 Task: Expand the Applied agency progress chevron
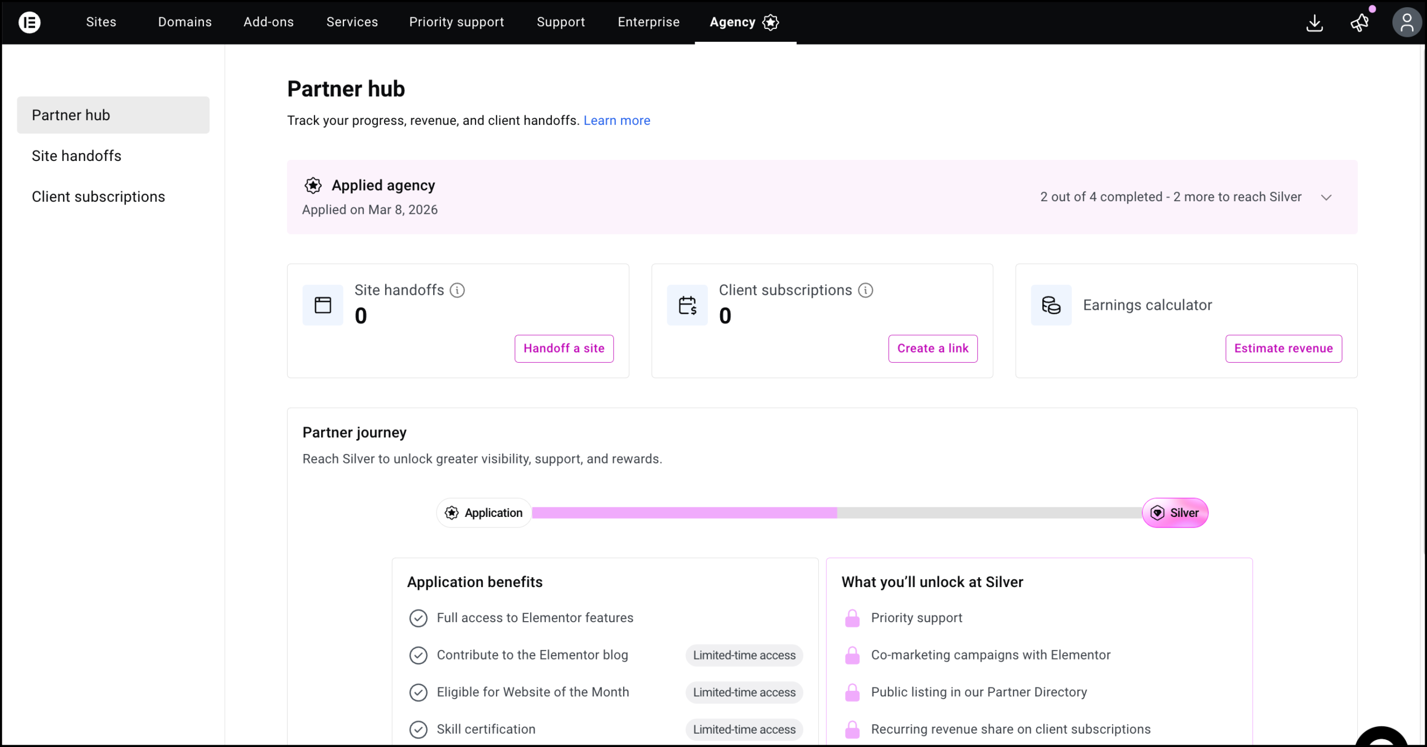click(x=1326, y=197)
